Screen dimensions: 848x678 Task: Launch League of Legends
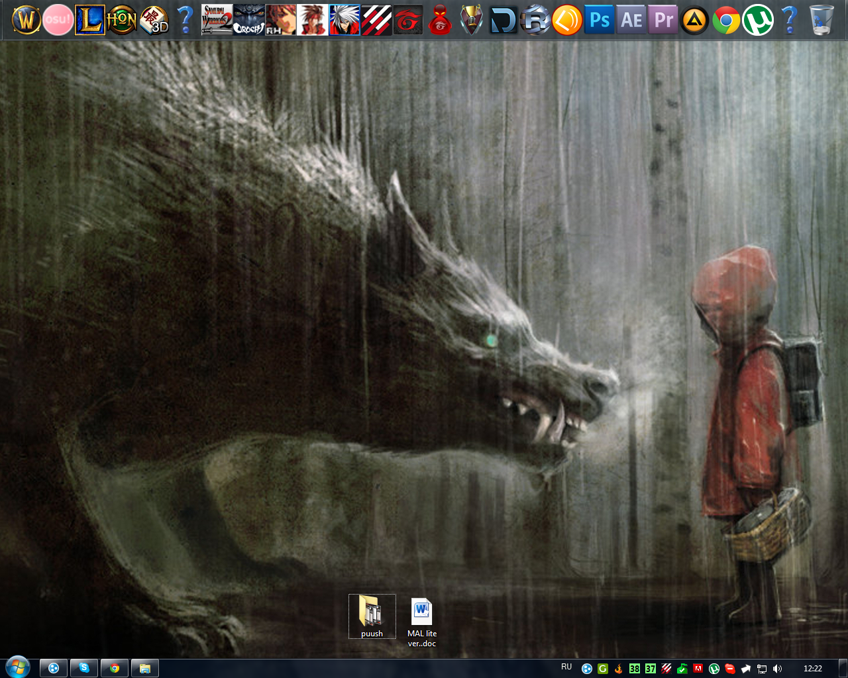tap(89, 19)
